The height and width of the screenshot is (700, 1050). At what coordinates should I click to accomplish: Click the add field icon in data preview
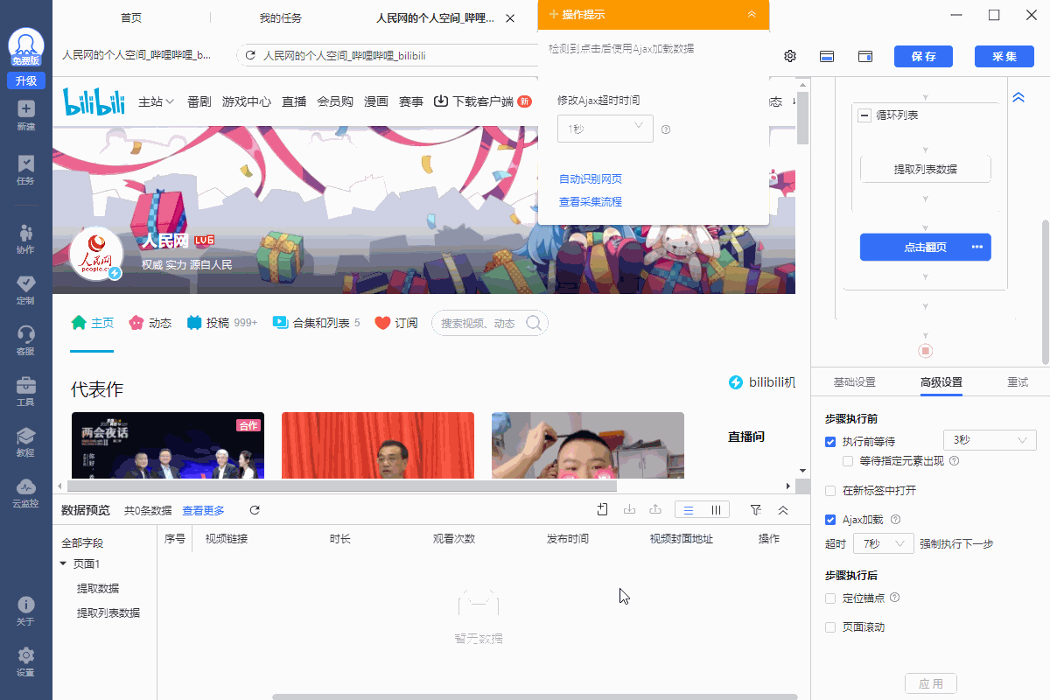click(602, 510)
